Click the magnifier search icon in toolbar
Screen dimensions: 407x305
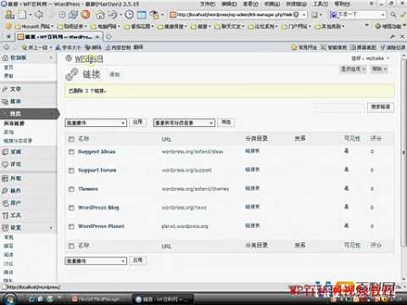click(393, 14)
